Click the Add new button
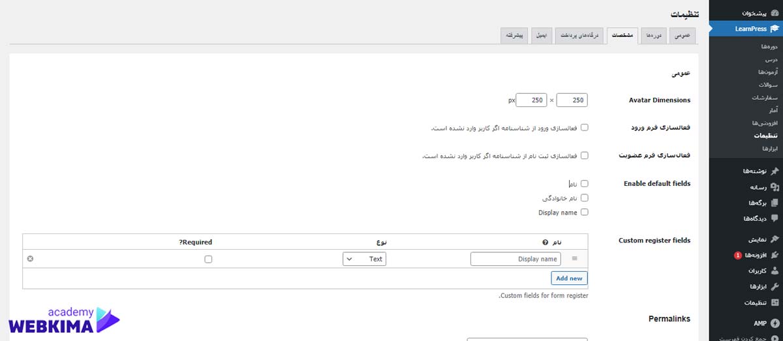The width and height of the screenshot is (783, 341). pos(569,278)
